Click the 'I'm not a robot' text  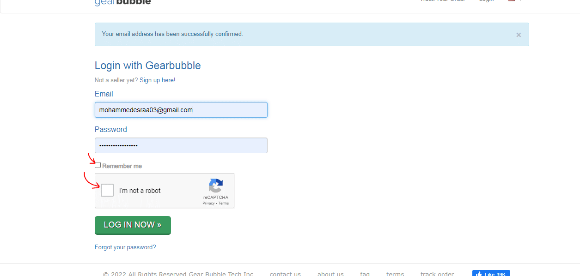pyautogui.click(x=140, y=191)
